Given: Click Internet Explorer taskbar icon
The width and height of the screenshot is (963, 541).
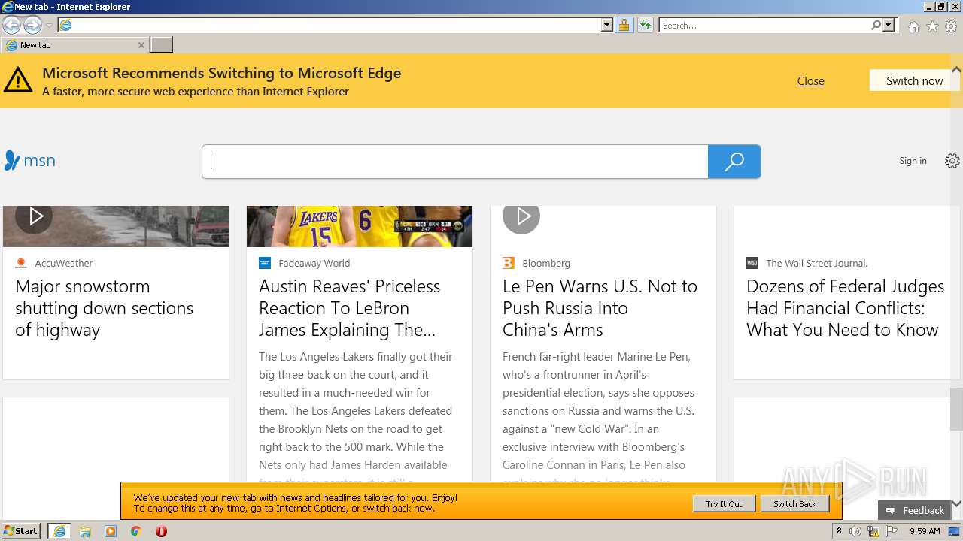Looking at the screenshot, I should pyautogui.click(x=59, y=531).
